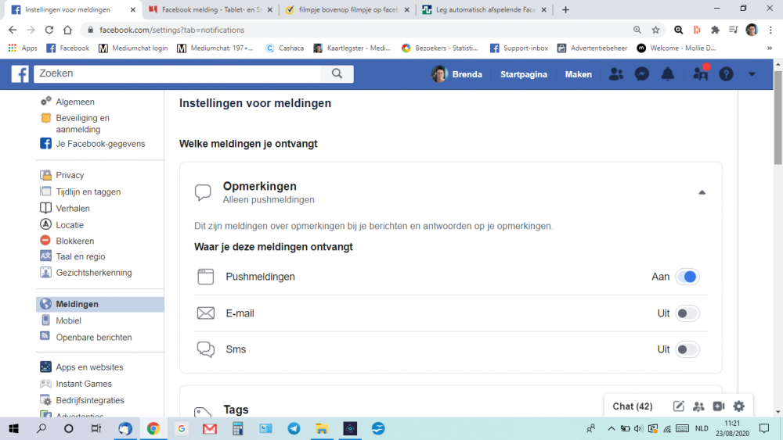Open Telegram from taskbar
This screenshot has height=440, width=783.
tap(294, 428)
